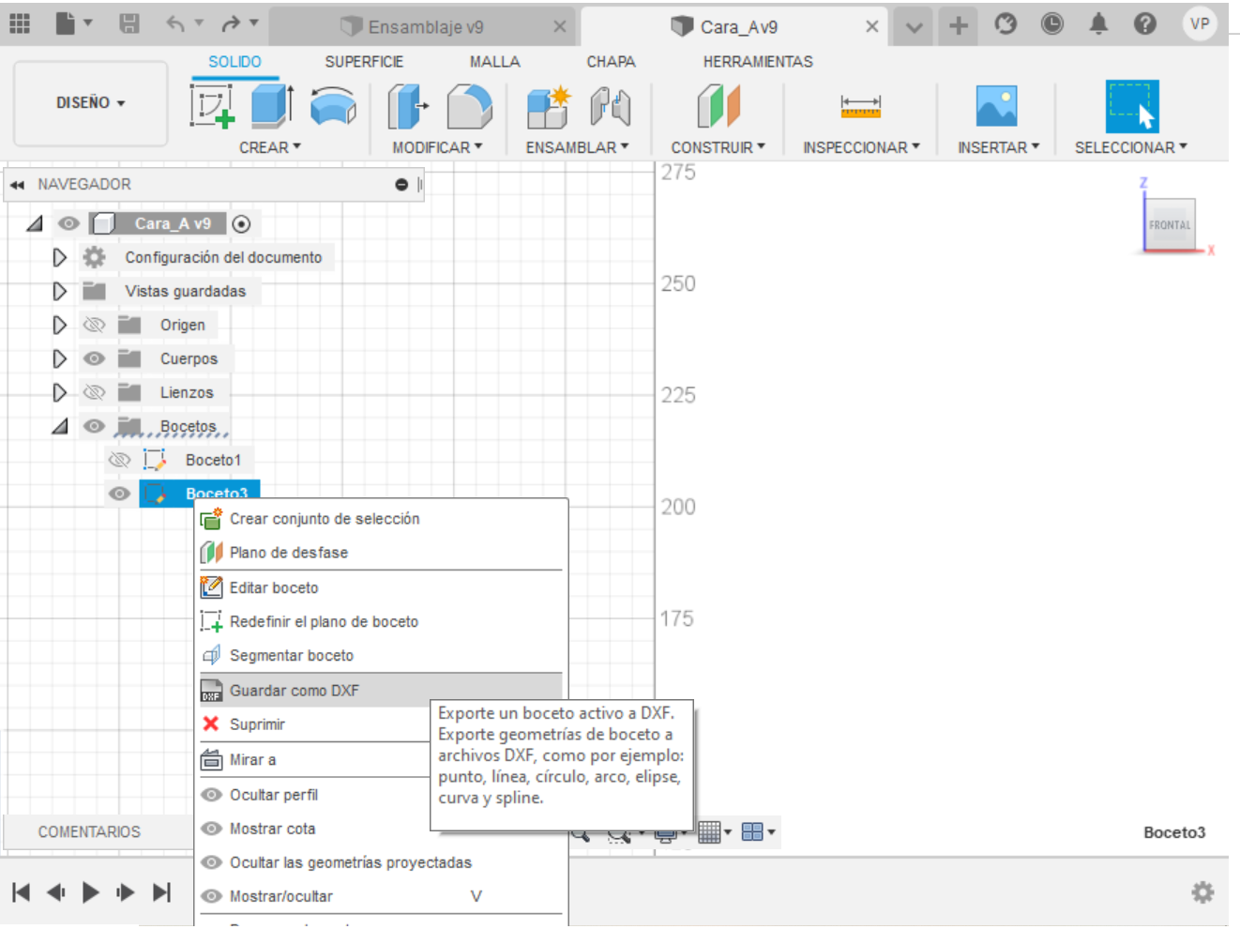Collapse the Bocetos node
Image resolution: width=1240 pixels, height=929 pixels.
pos(60,426)
